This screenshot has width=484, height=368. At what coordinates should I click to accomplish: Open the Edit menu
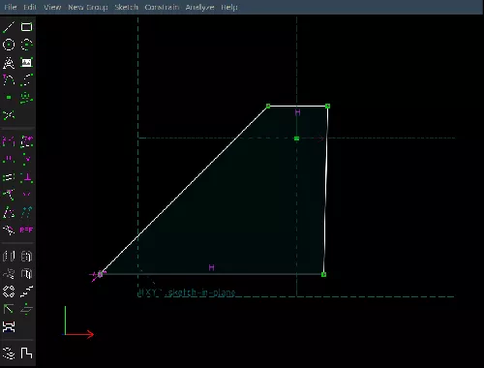[30, 7]
